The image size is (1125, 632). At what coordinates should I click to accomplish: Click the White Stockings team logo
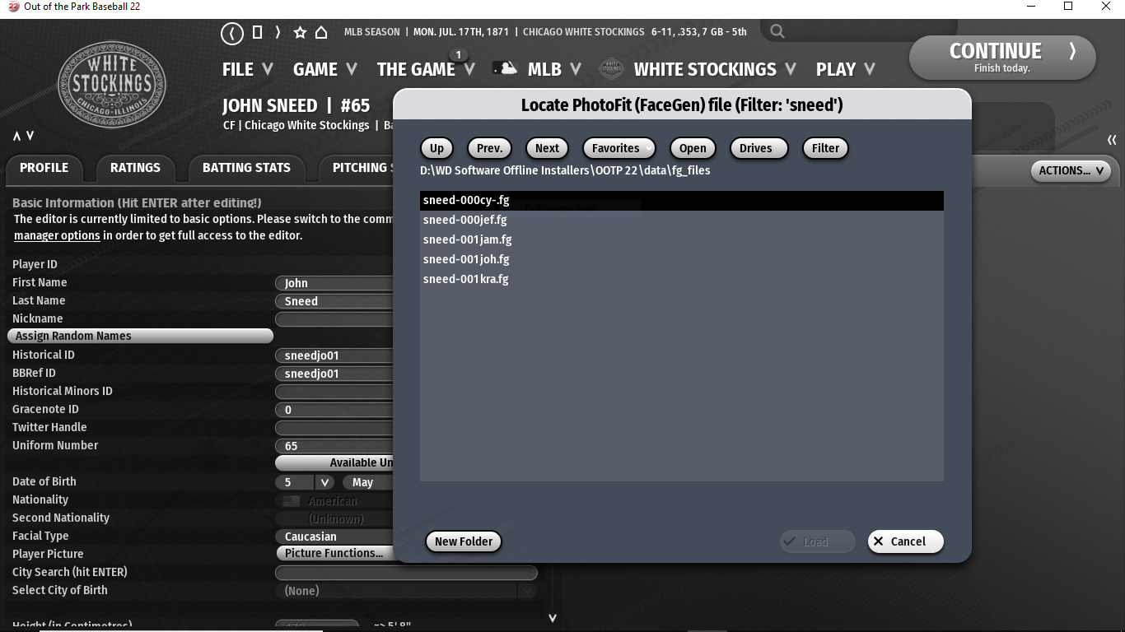pyautogui.click(x=111, y=86)
